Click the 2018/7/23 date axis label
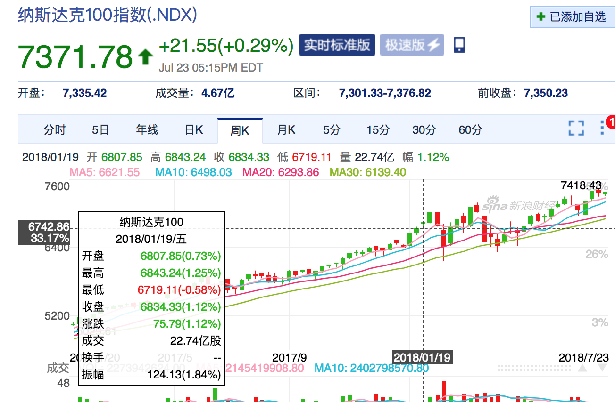 pyautogui.click(x=584, y=357)
